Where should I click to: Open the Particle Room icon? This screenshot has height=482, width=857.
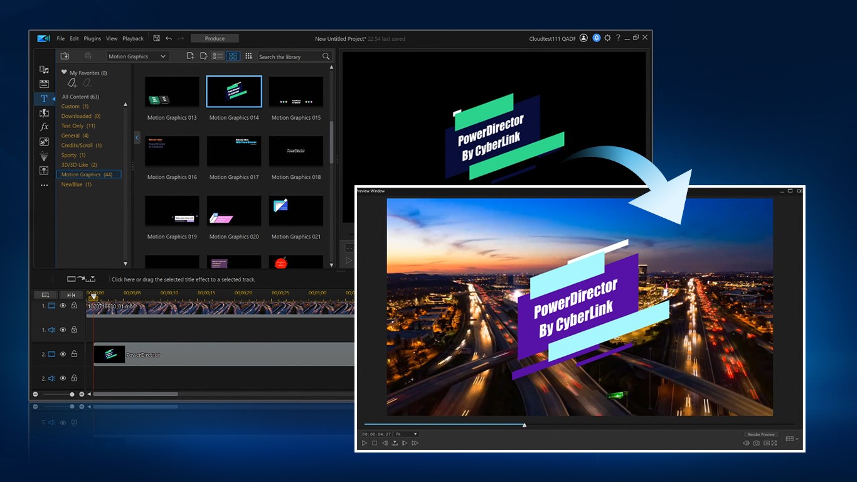[x=44, y=156]
